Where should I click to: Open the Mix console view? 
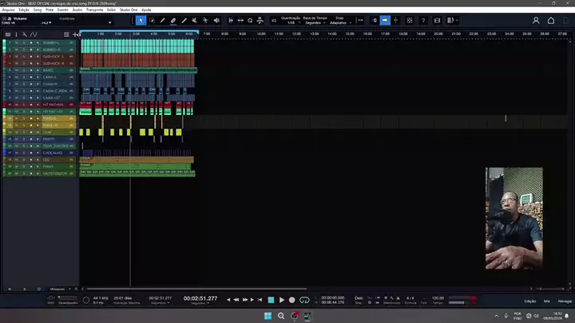pos(547,301)
